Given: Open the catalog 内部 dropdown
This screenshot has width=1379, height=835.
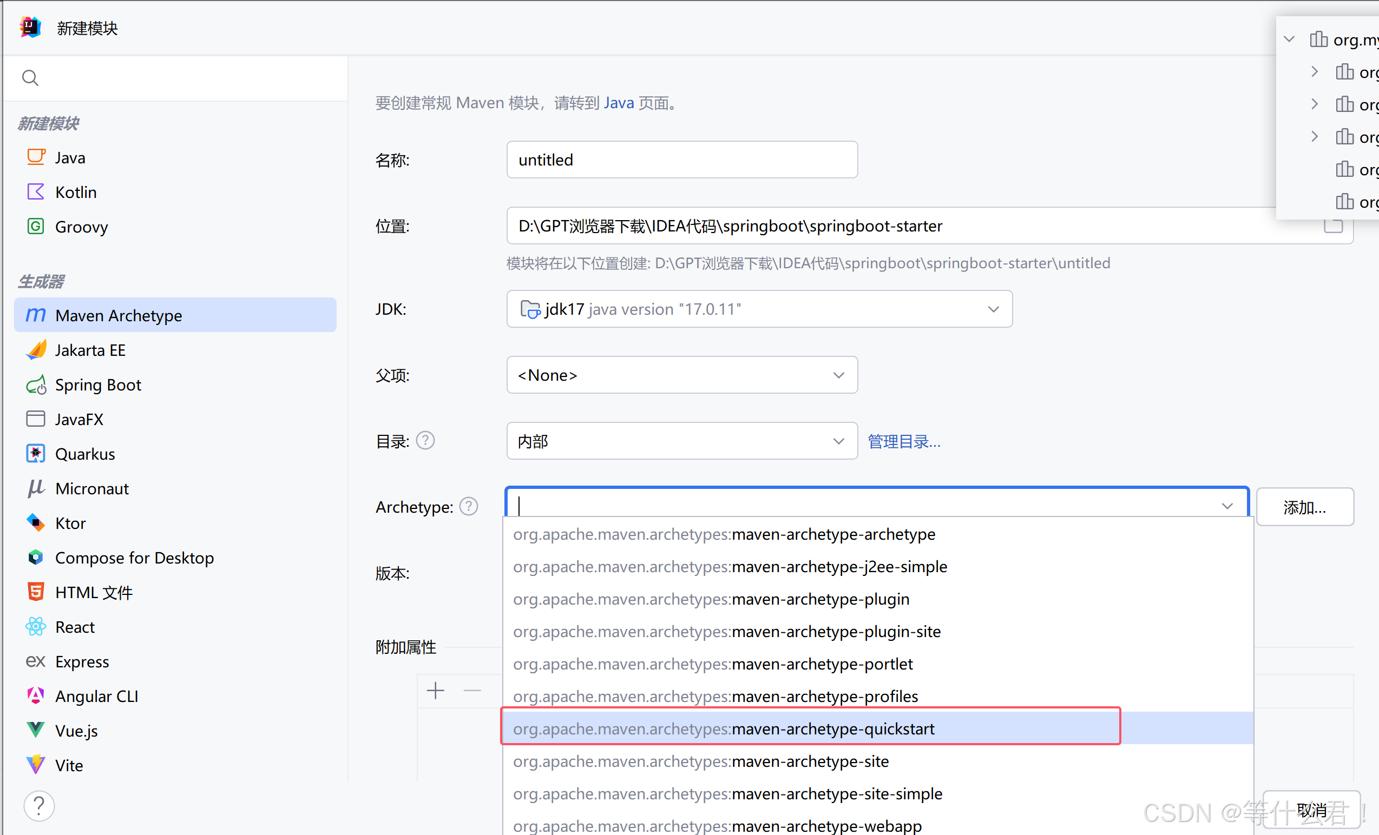Looking at the screenshot, I should point(838,441).
